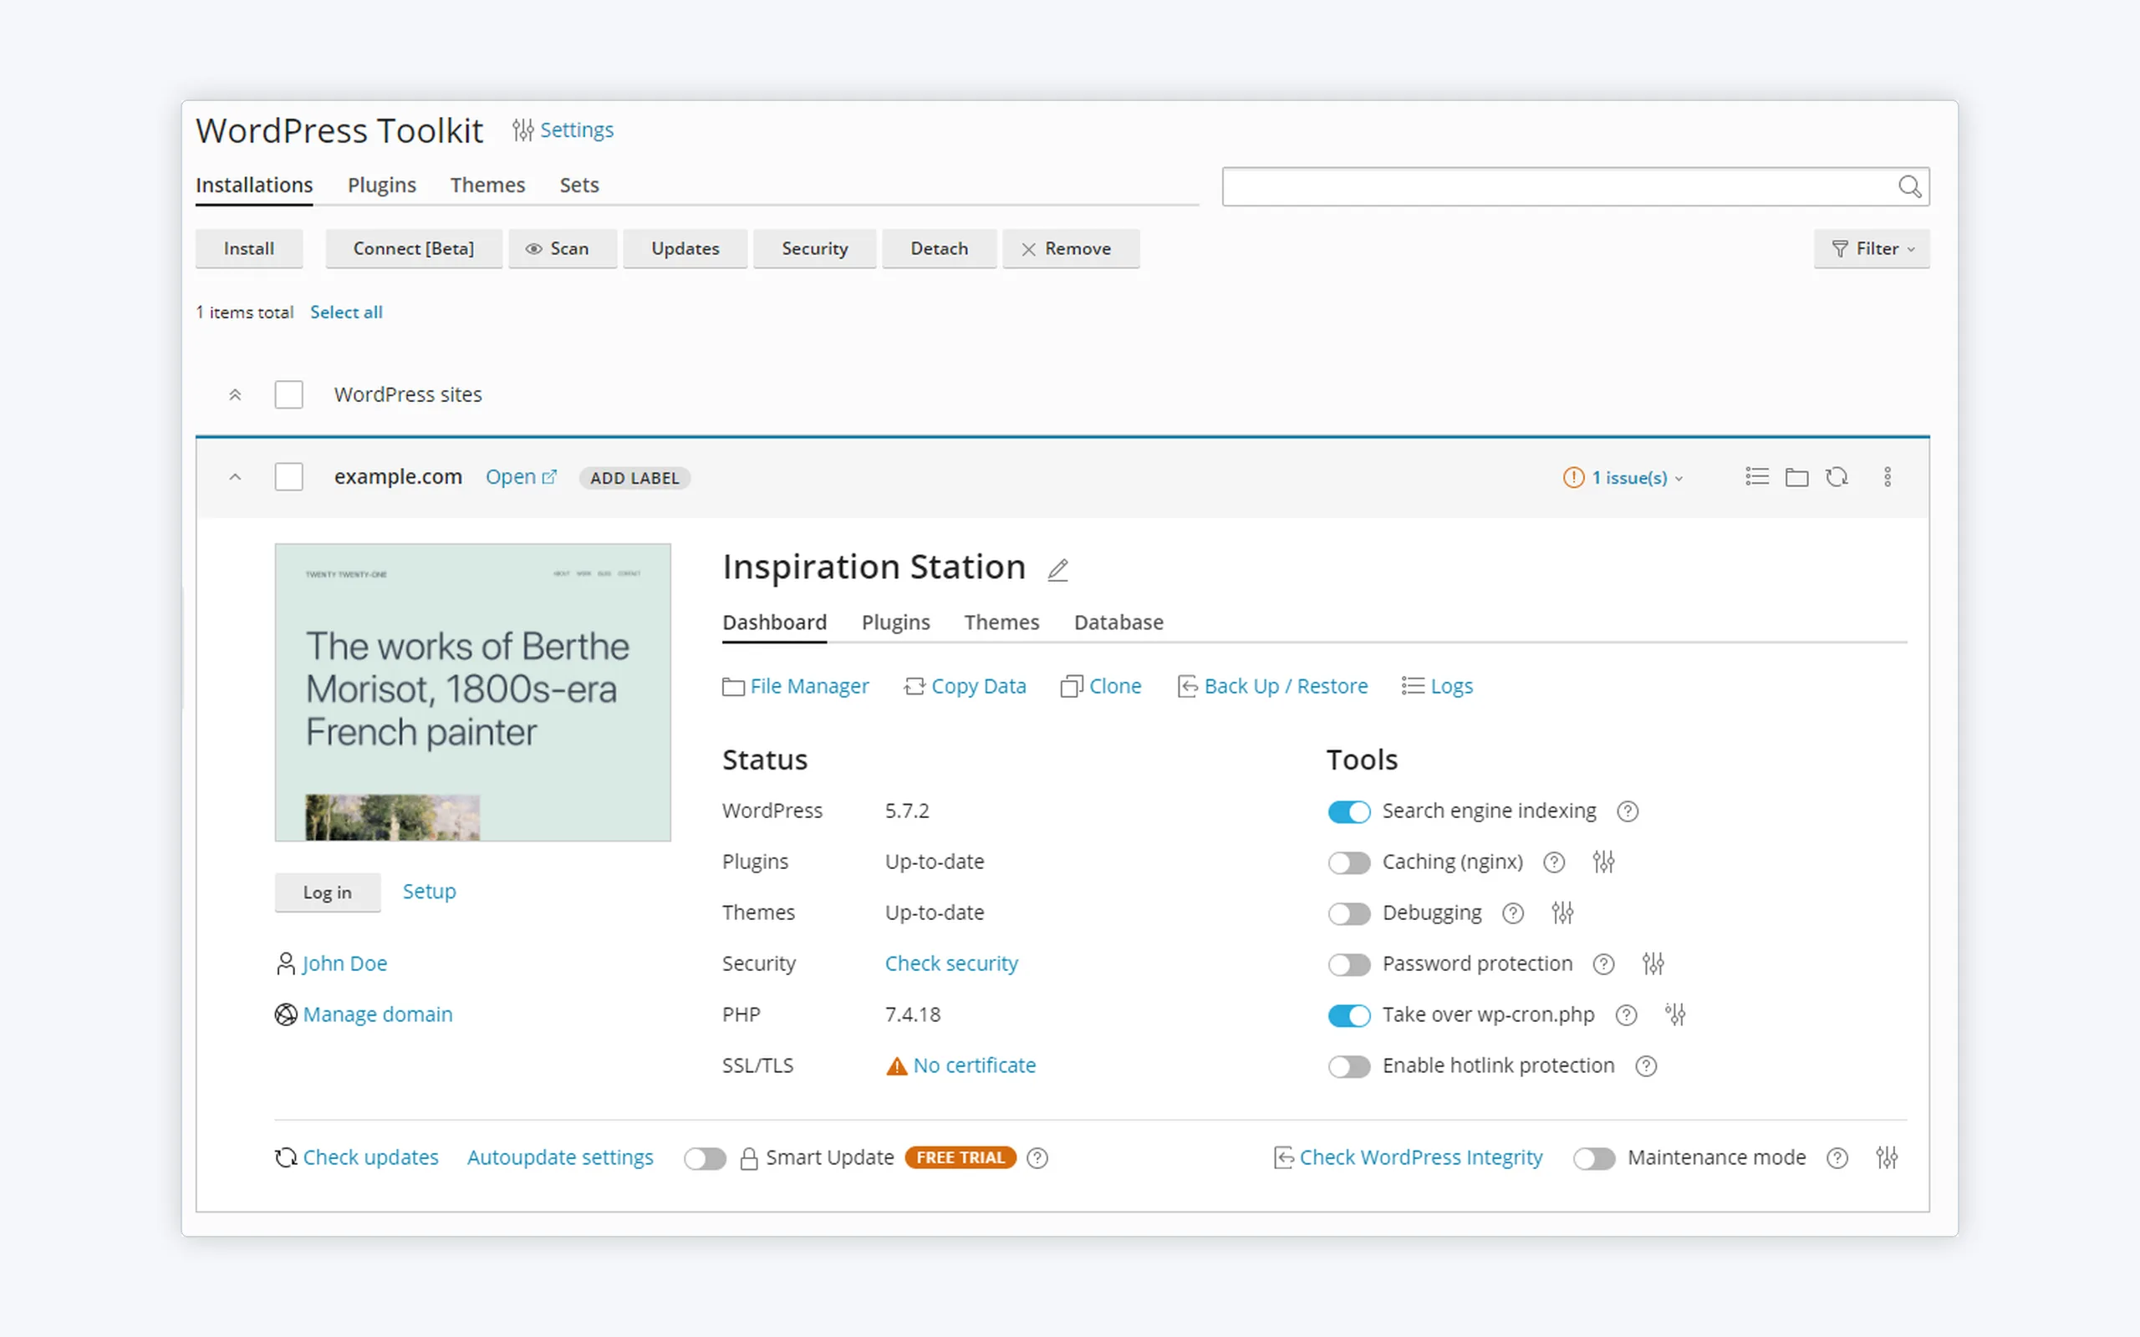Enable the Caching (nginx) toggle

pos(1348,862)
